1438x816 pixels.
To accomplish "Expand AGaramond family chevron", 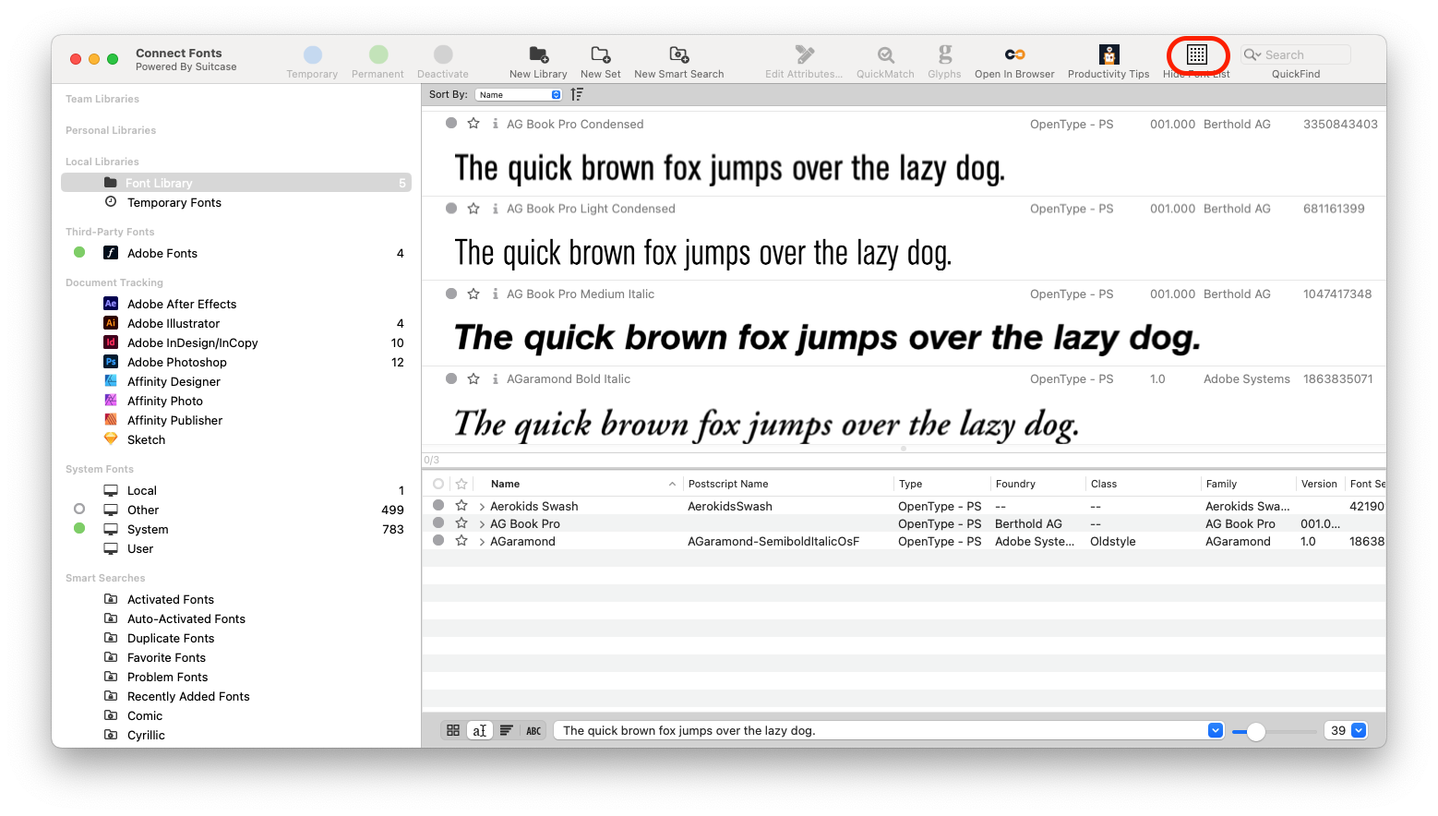I will tap(482, 542).
